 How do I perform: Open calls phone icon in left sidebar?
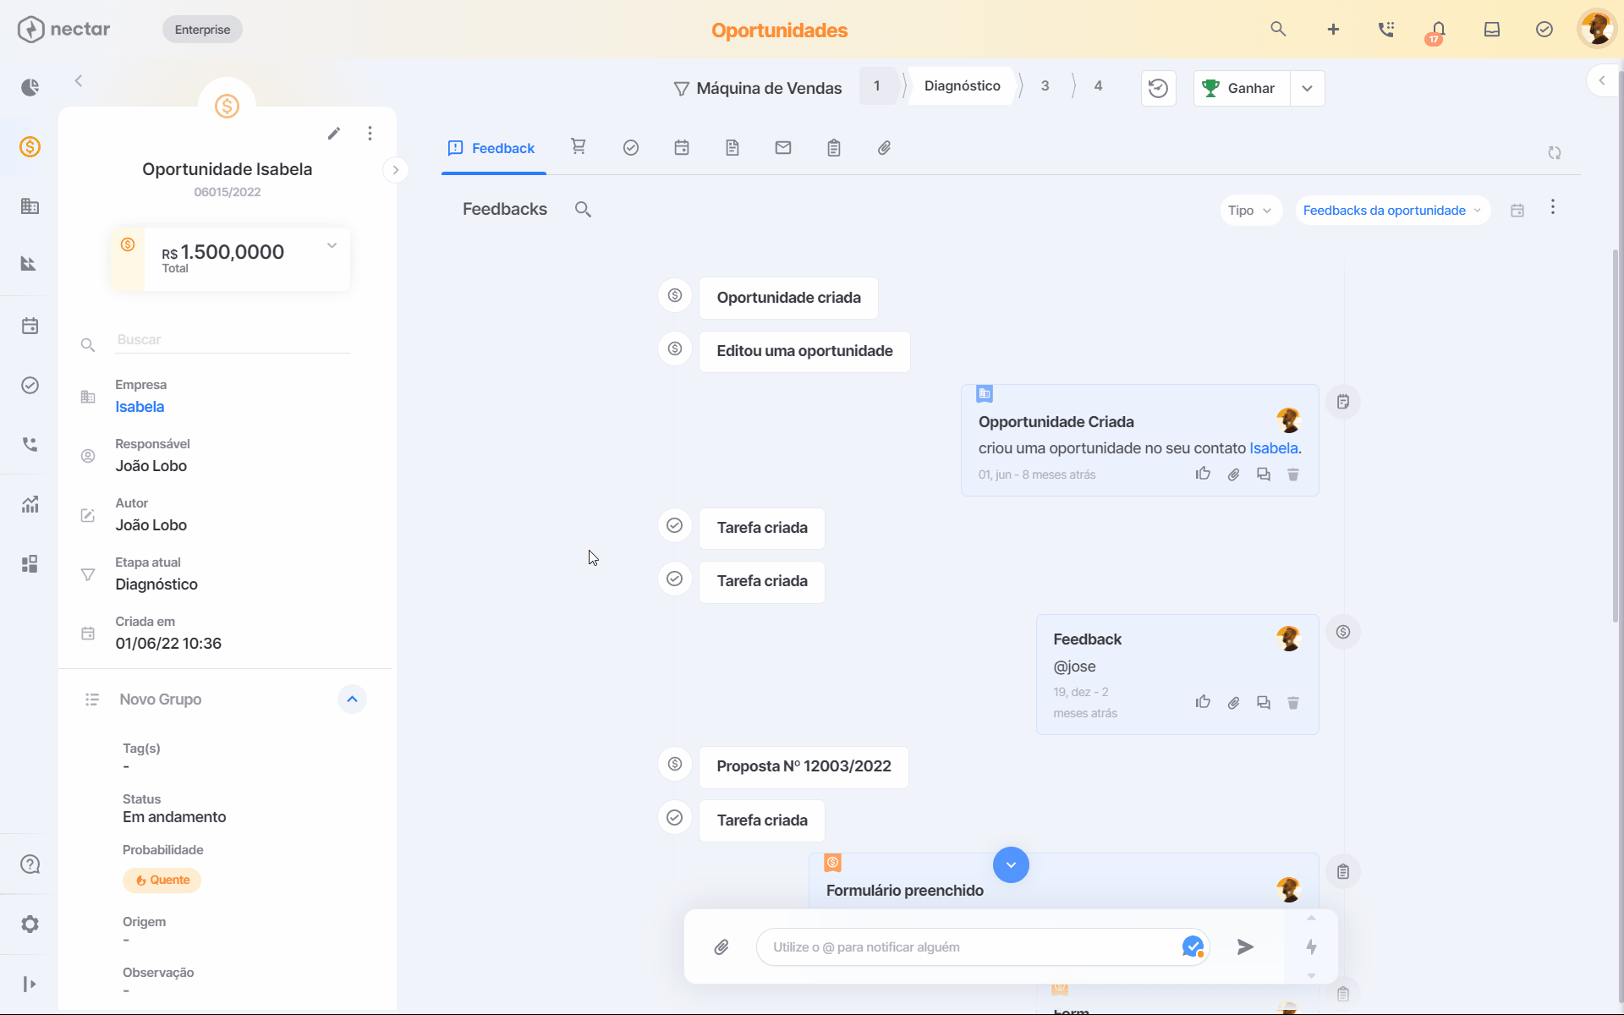pyautogui.click(x=30, y=444)
